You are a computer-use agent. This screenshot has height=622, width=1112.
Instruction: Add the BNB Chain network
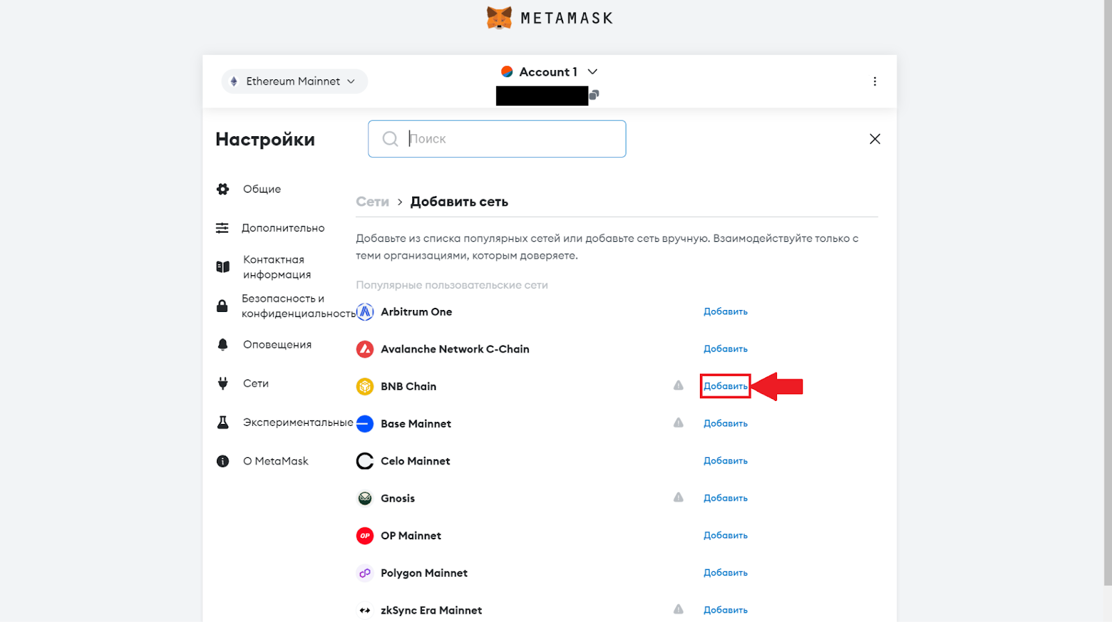tap(725, 386)
